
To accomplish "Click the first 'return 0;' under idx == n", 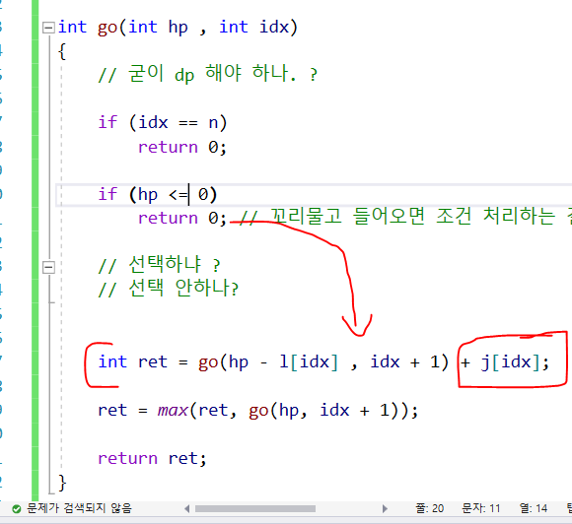I will click(x=182, y=147).
